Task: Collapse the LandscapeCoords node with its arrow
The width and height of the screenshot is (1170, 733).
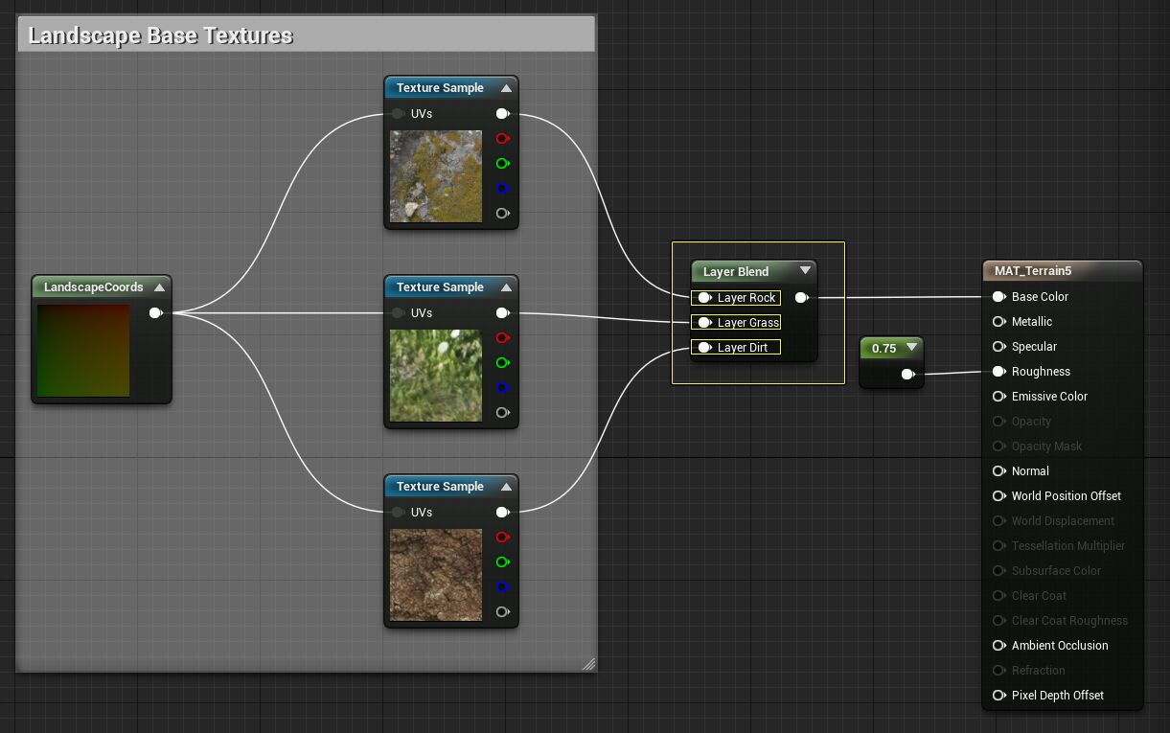Action: tap(159, 287)
